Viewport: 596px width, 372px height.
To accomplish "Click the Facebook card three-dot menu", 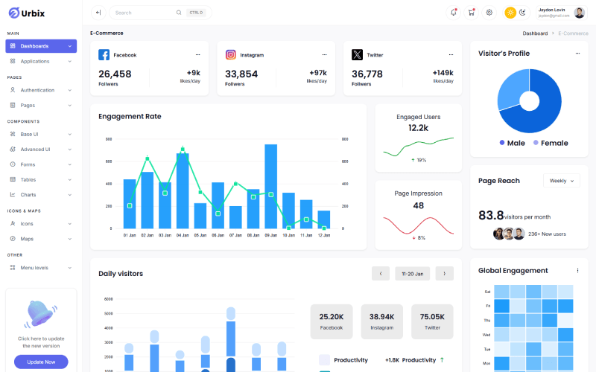I will (x=197, y=55).
